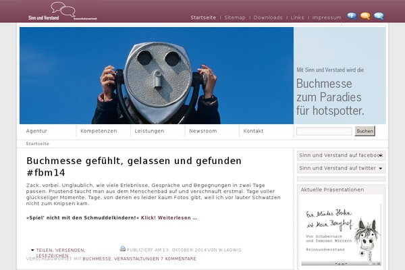Focus the search text field
The height and width of the screenshot is (270, 405).
coord(324,131)
